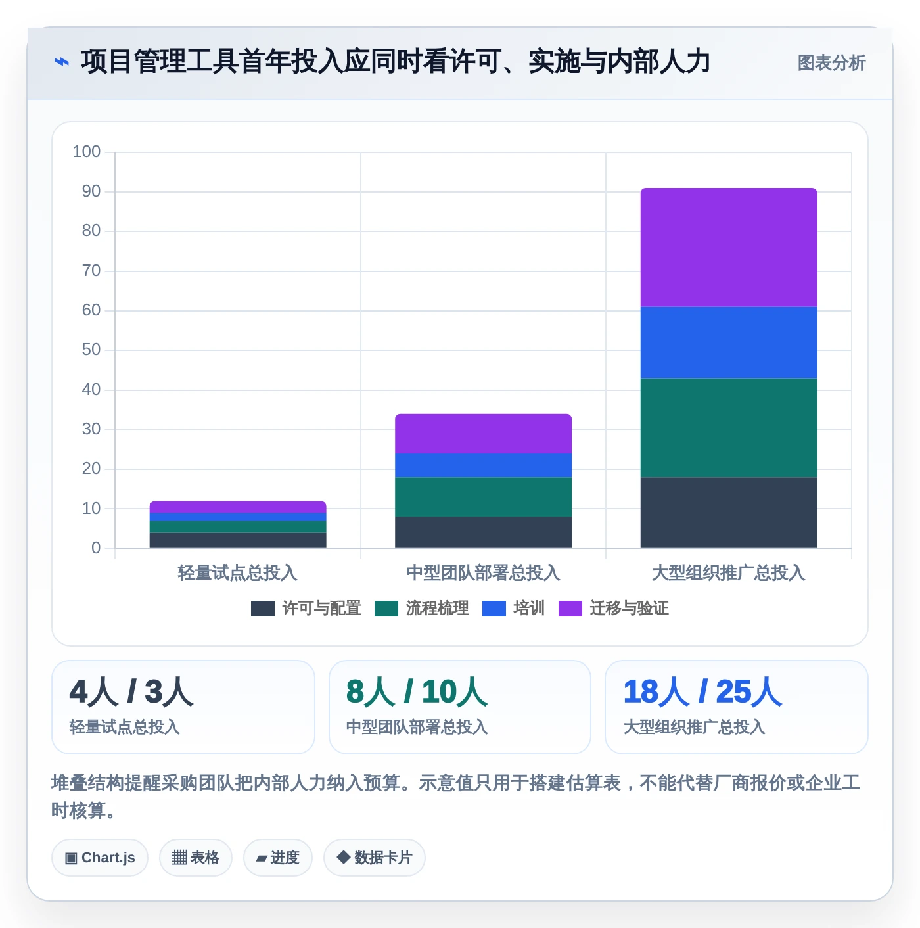Select the 数据卡片 tag chip

pyautogui.click(x=375, y=858)
